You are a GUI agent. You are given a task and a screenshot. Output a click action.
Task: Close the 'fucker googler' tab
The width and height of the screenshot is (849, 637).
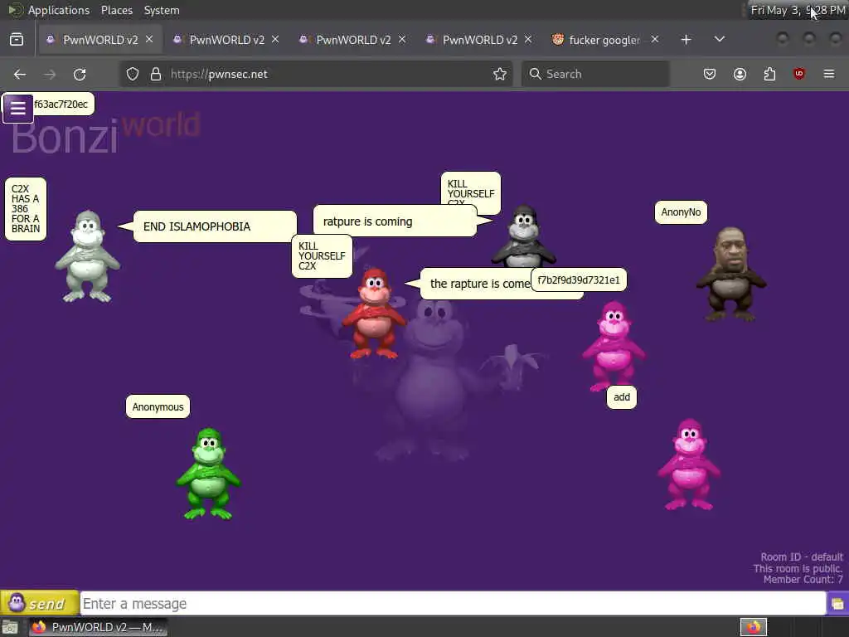[x=655, y=40]
